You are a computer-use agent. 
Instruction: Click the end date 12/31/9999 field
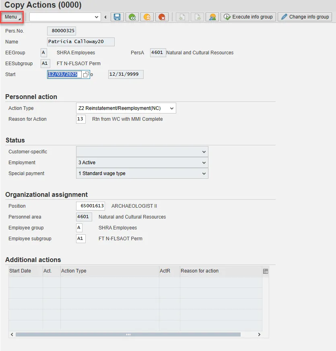point(126,74)
